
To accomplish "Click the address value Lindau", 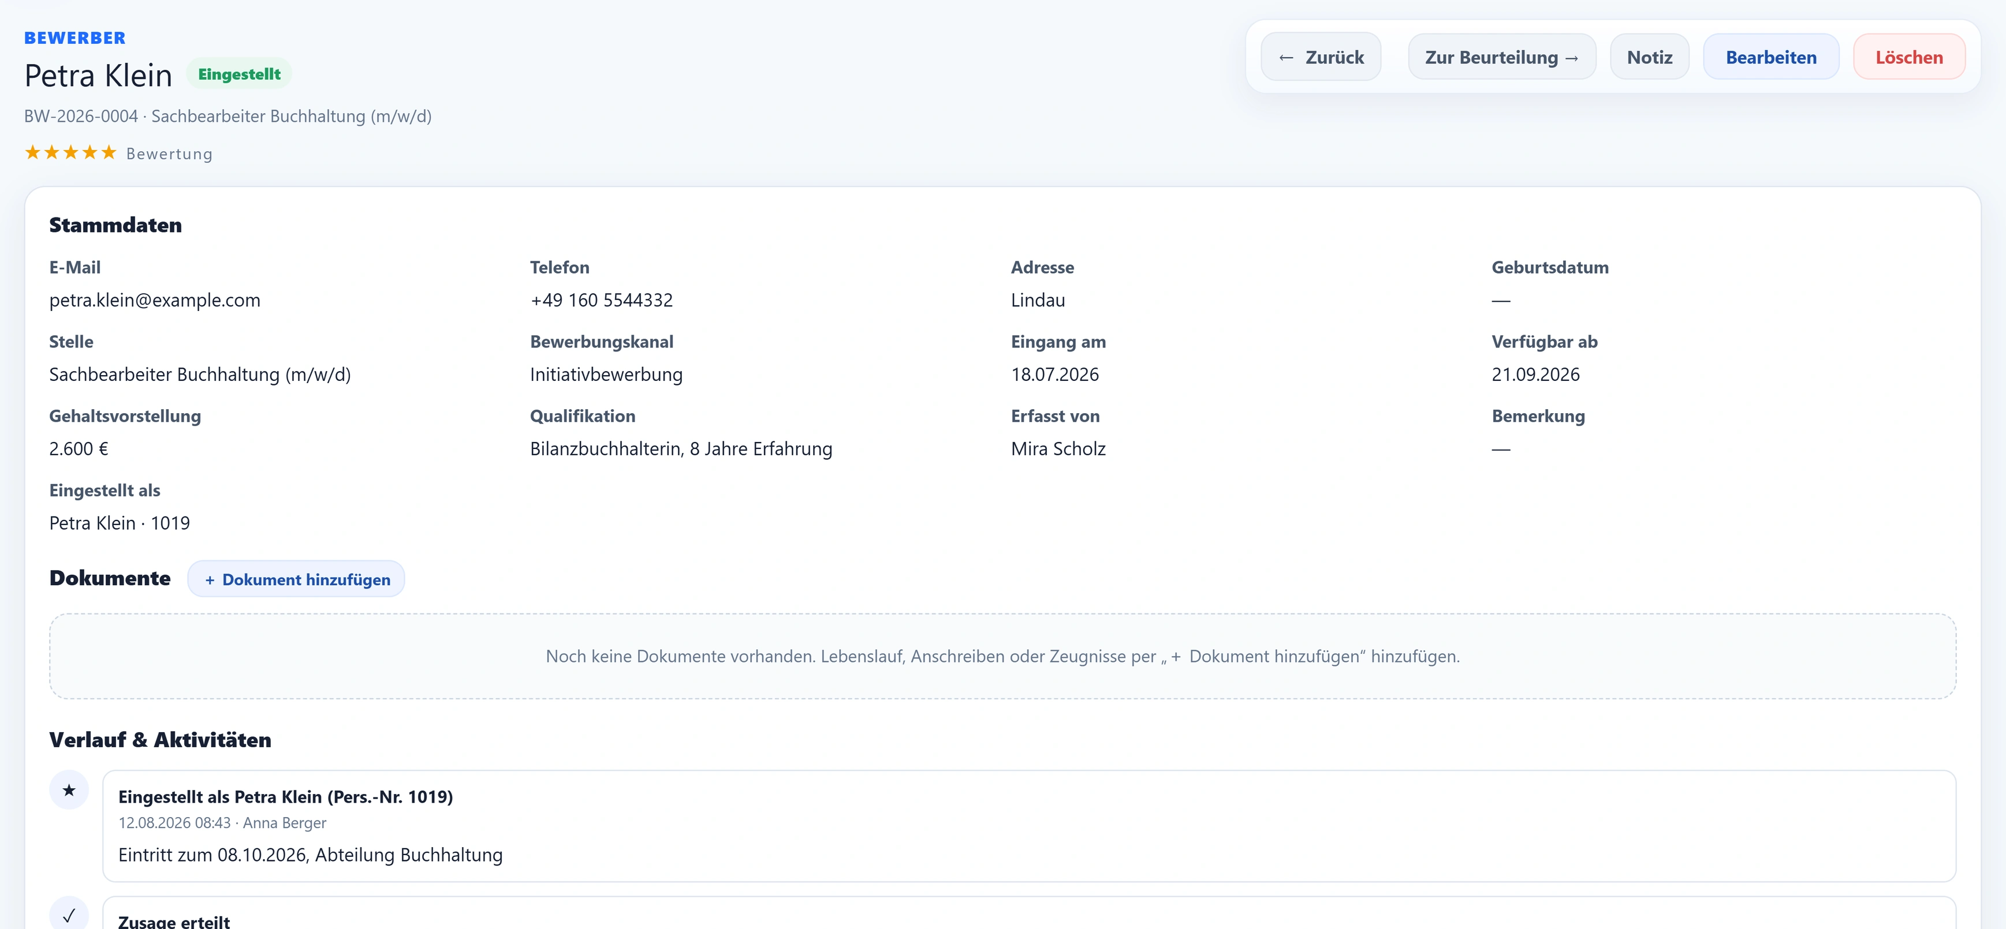I will 1038,299.
